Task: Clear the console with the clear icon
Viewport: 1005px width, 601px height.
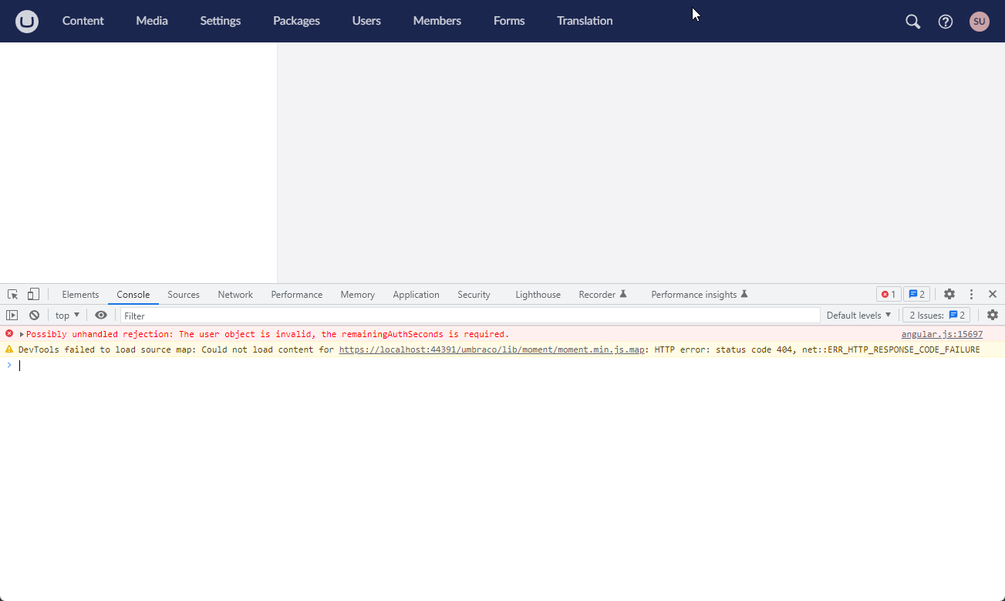Action: point(34,316)
